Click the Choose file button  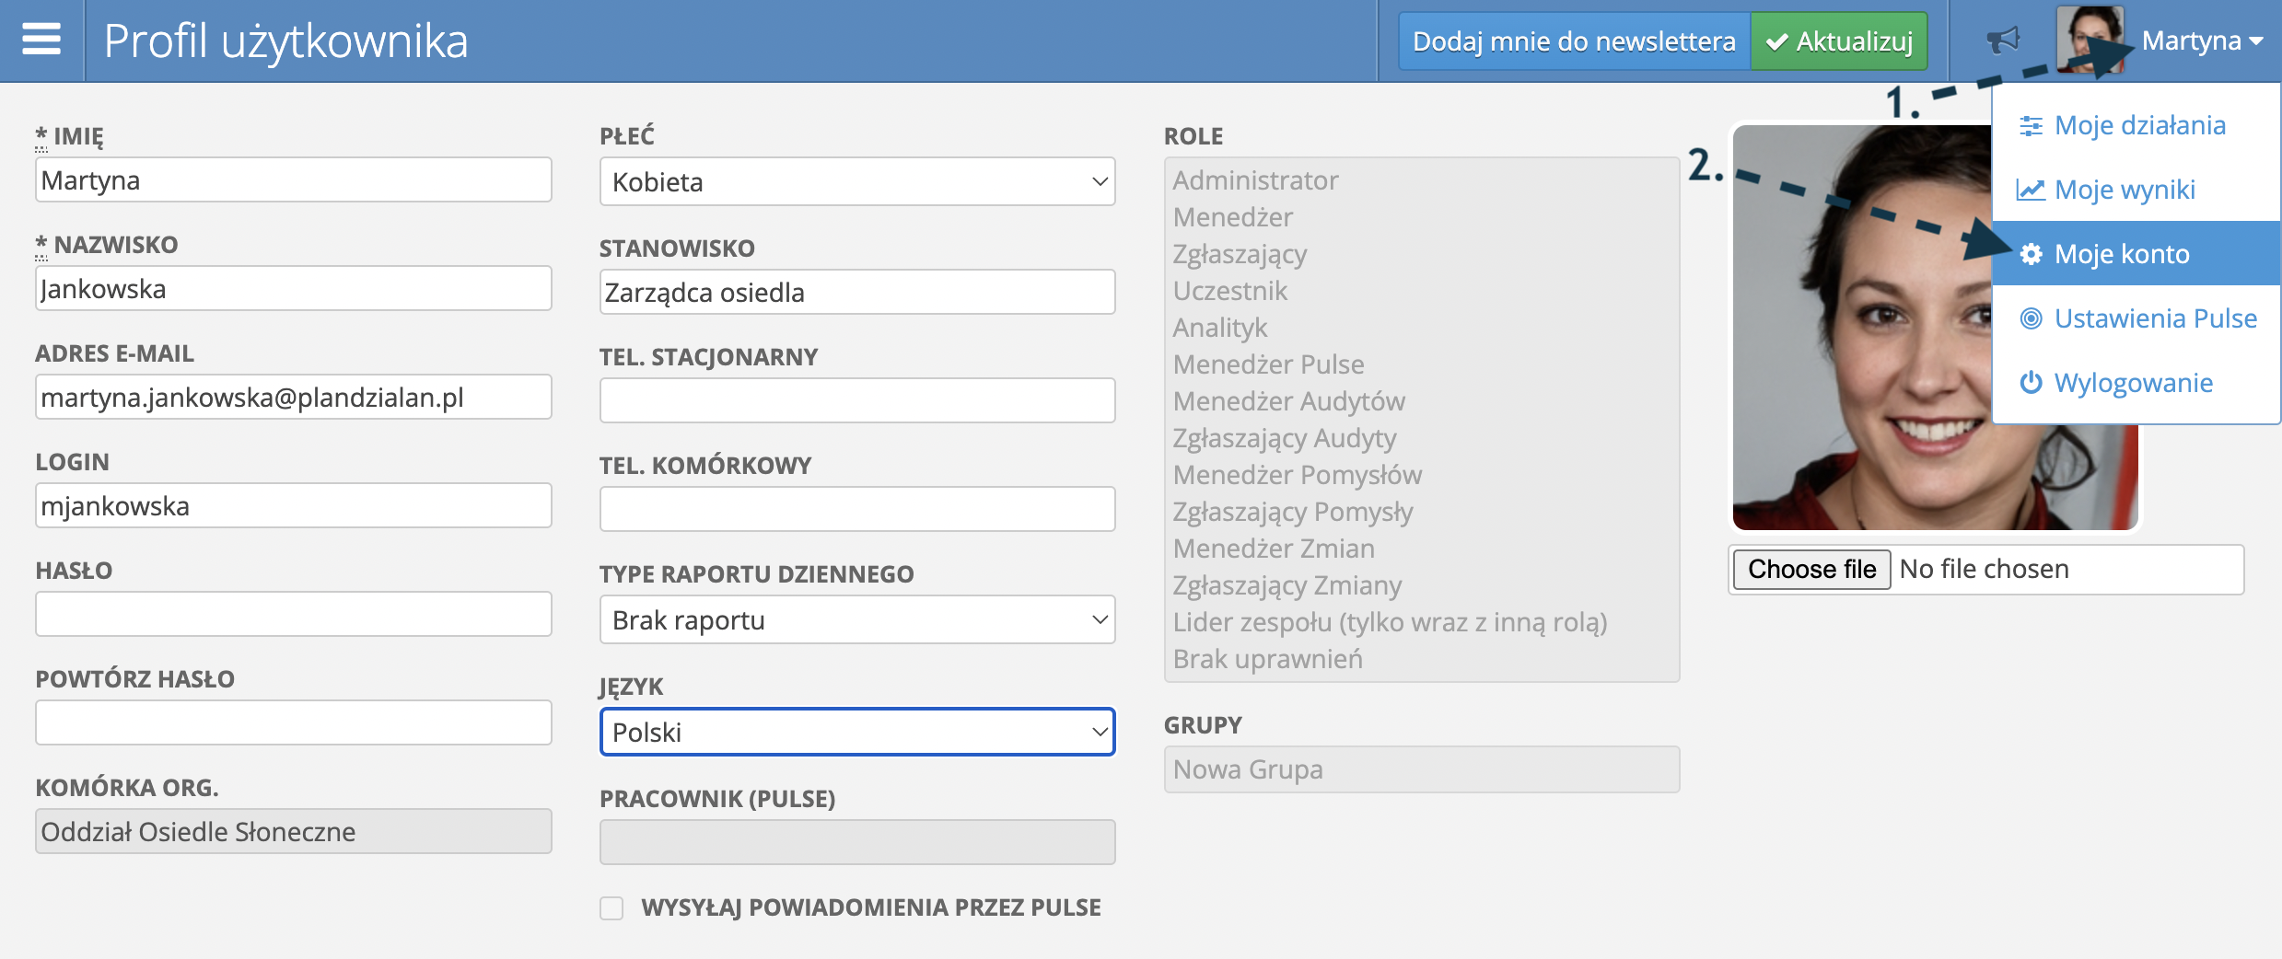[1811, 569]
